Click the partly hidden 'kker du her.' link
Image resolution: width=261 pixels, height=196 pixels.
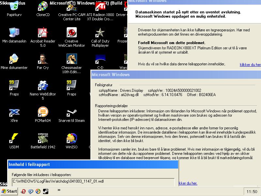coord(188,183)
